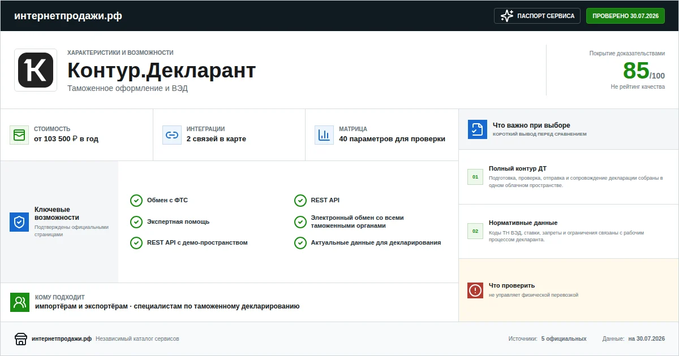
Task: Click the Нормативные данные heading
Action: (x=523, y=223)
